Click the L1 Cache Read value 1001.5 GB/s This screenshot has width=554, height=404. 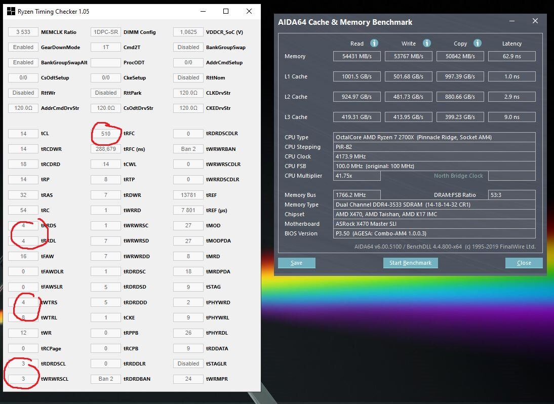[357, 76]
